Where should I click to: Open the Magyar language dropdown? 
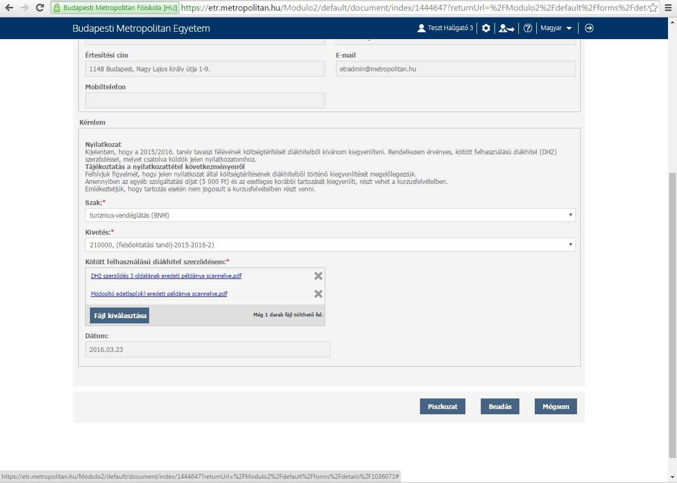pyautogui.click(x=556, y=28)
